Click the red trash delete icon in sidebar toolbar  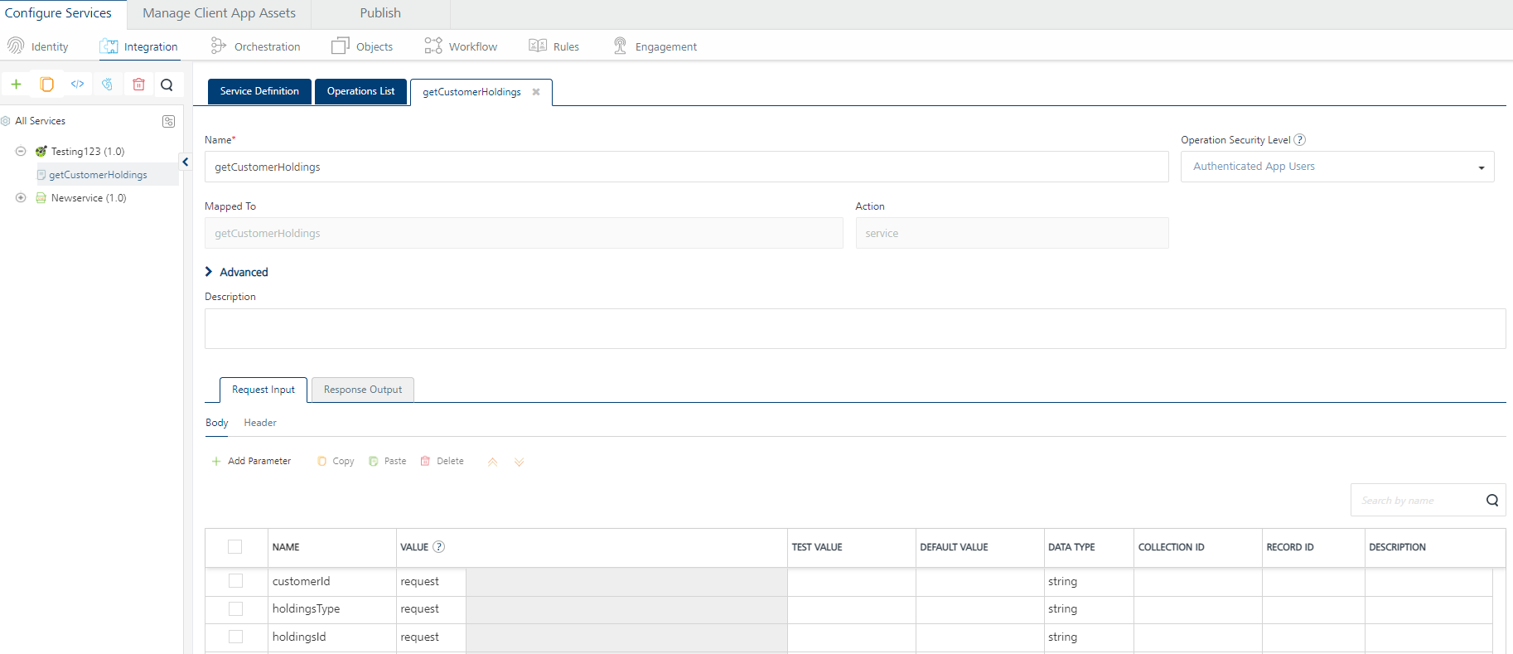coord(138,84)
